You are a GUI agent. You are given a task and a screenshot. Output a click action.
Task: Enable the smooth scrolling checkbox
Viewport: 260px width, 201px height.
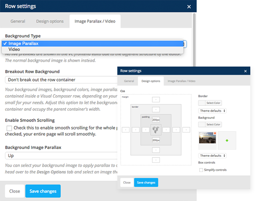(9, 128)
